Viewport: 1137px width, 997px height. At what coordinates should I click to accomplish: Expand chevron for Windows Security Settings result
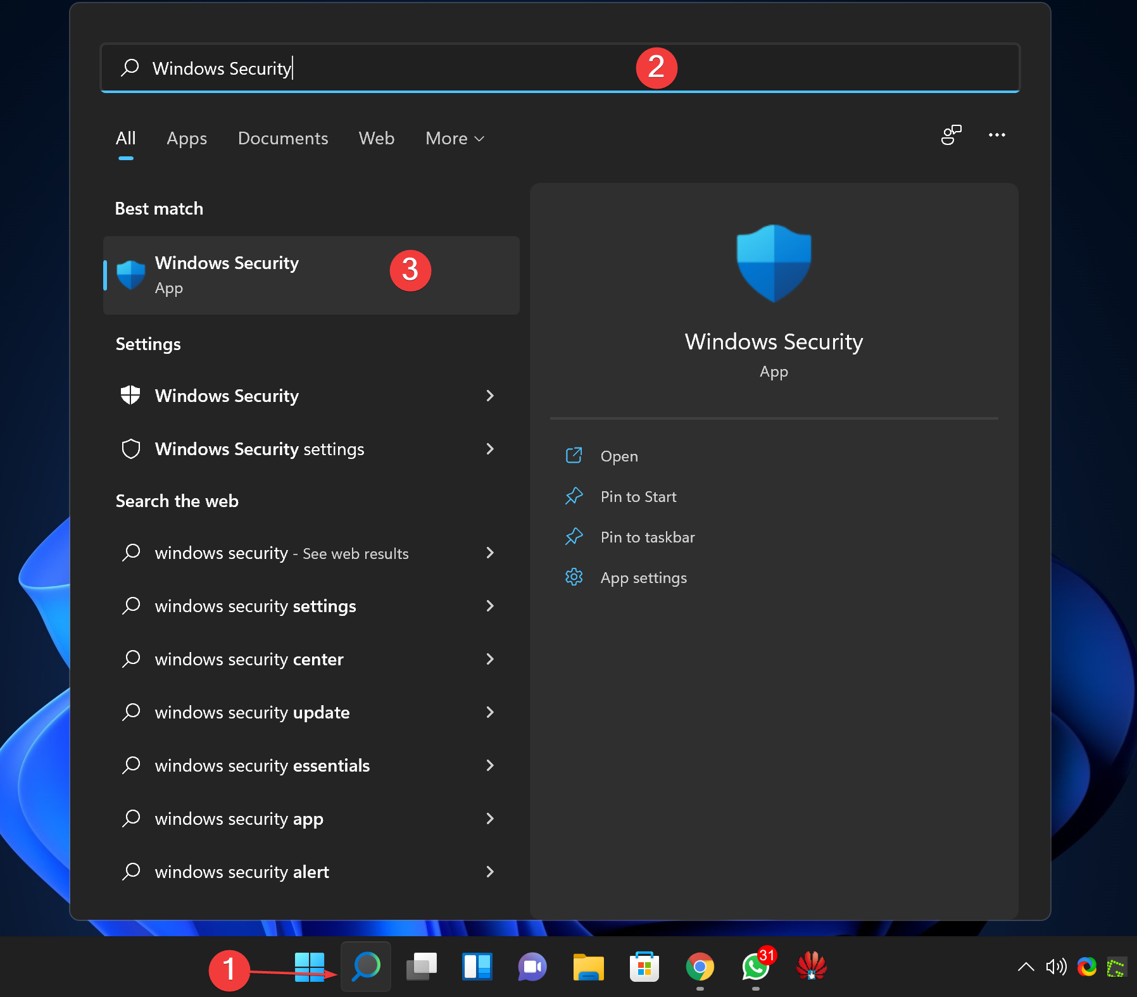click(490, 449)
